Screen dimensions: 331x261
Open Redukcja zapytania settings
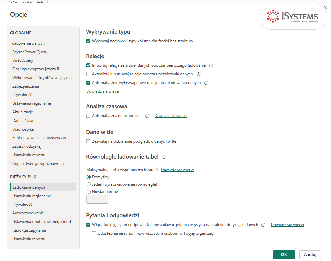(x=43, y=230)
